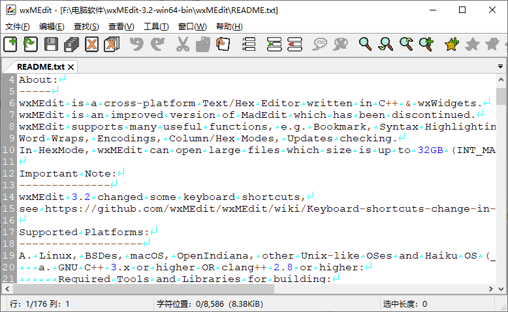Open the 查看(V) menu
The height and width of the screenshot is (312, 508).
point(121,27)
